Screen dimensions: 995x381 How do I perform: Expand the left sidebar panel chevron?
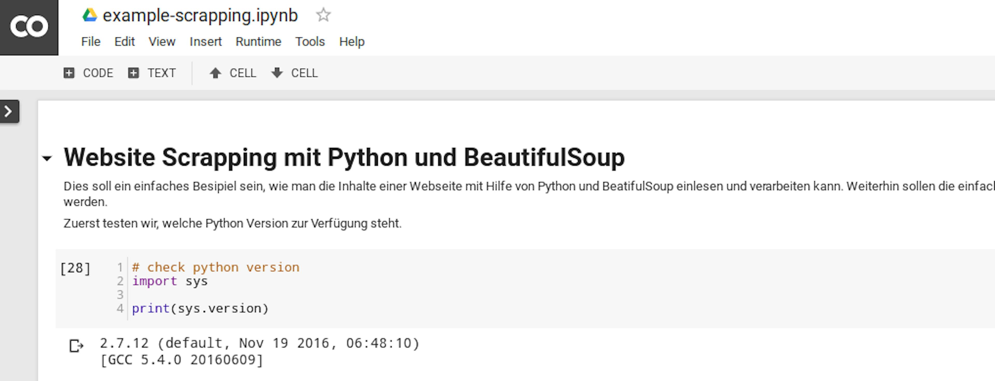point(9,112)
